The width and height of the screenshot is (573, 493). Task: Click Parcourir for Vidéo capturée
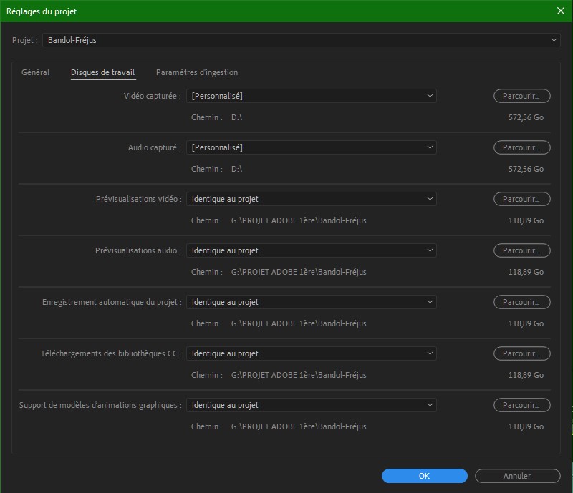pyautogui.click(x=521, y=96)
